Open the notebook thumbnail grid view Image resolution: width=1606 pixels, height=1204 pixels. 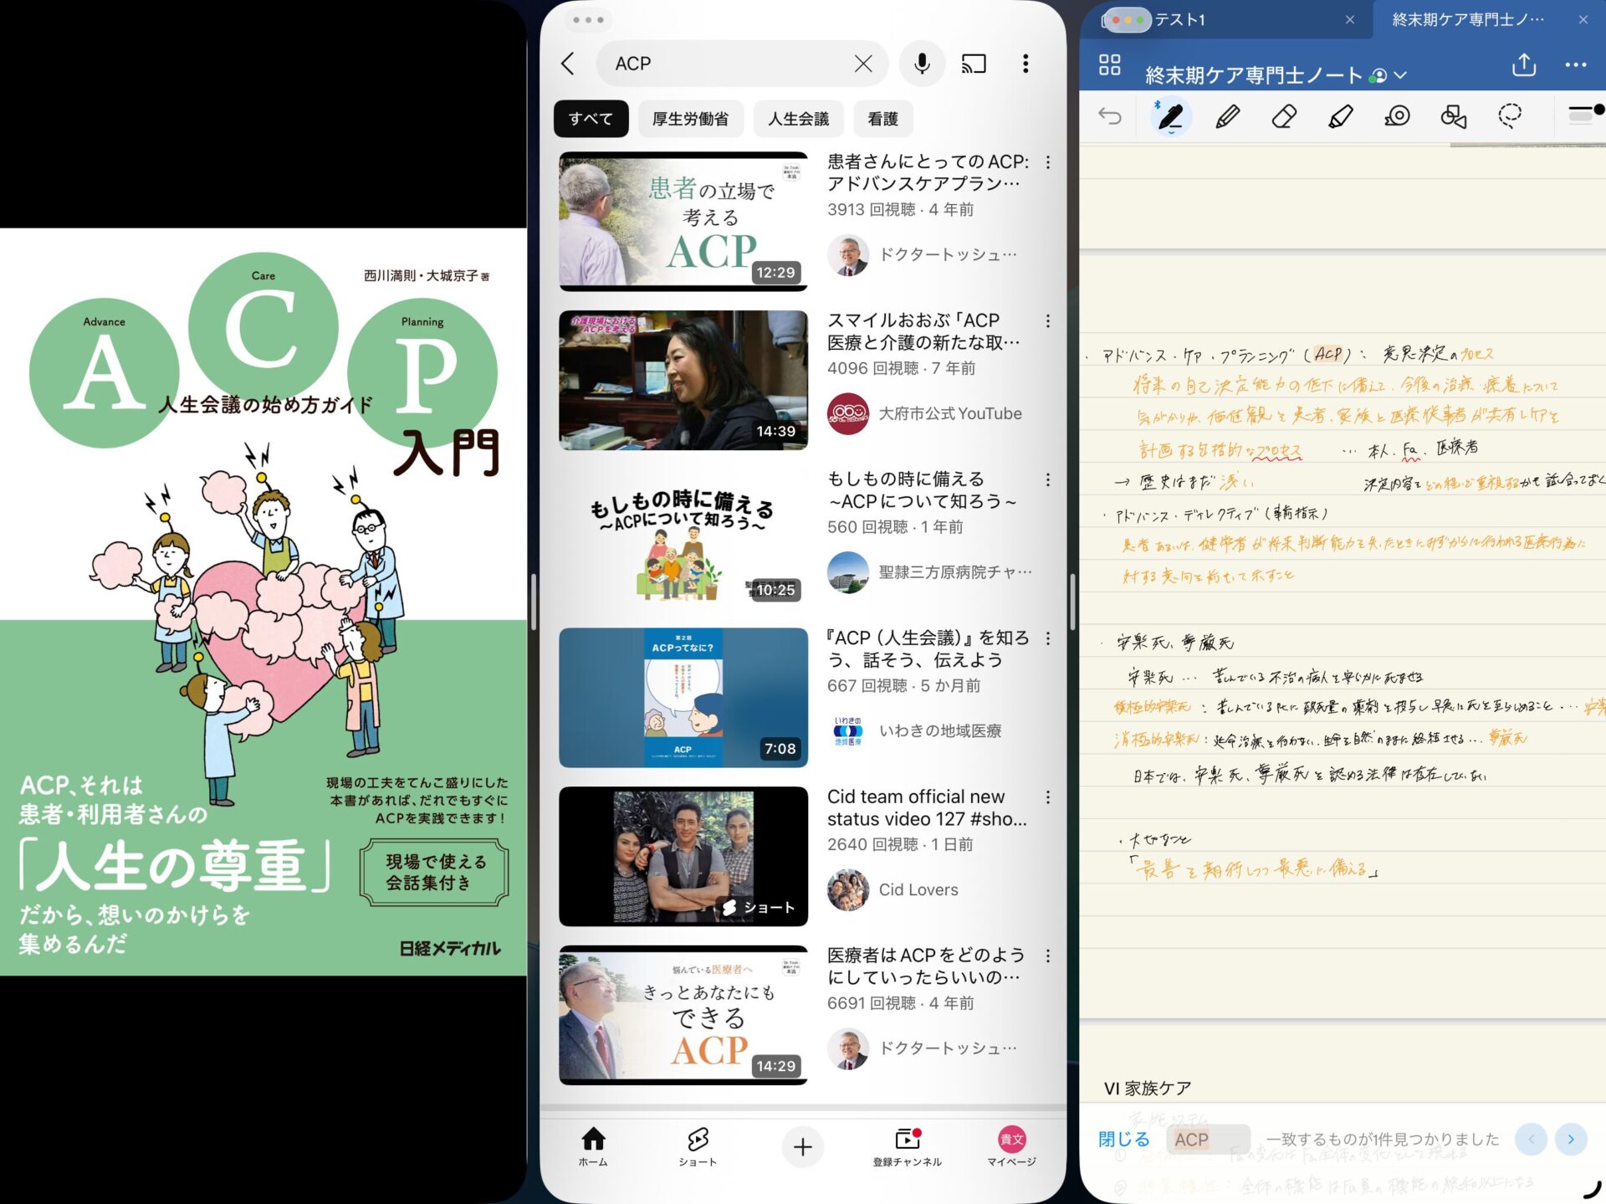pos(1109,65)
